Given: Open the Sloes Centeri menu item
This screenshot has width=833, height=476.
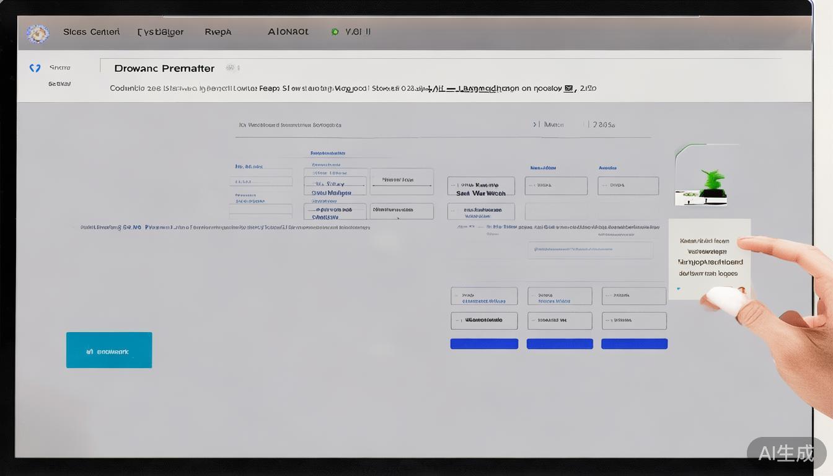Looking at the screenshot, I should click(x=91, y=32).
